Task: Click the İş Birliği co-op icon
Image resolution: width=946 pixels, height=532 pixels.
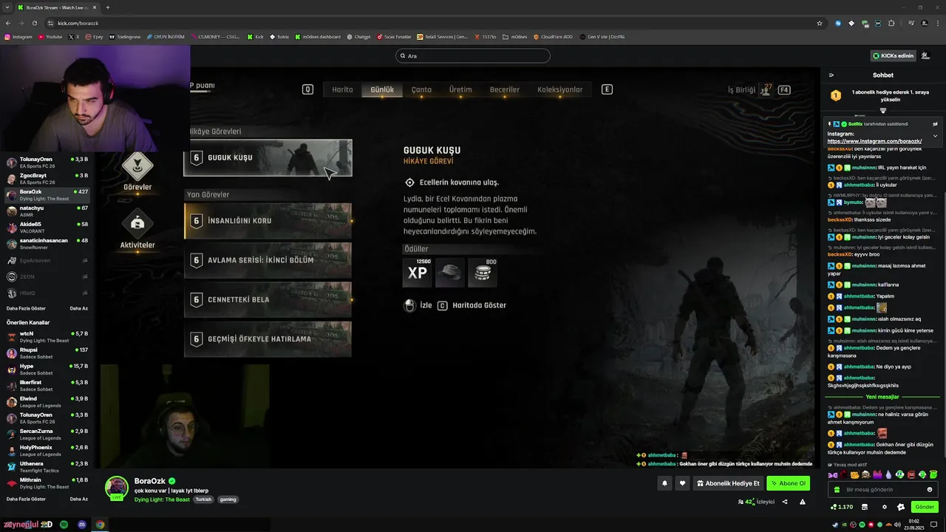Action: [766, 89]
